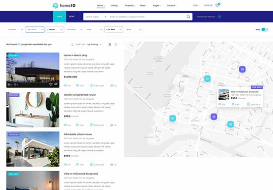273x190 pixels.
Task: Click area icon for Garden Gingerbread House
Action: tap(92, 125)
